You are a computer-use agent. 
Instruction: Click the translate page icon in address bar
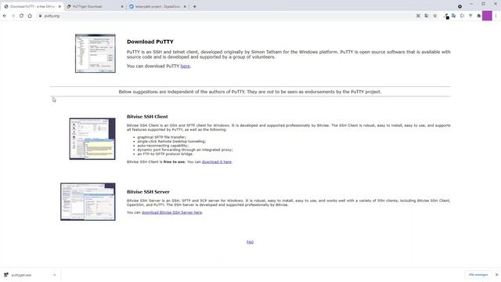pyautogui.click(x=427, y=16)
